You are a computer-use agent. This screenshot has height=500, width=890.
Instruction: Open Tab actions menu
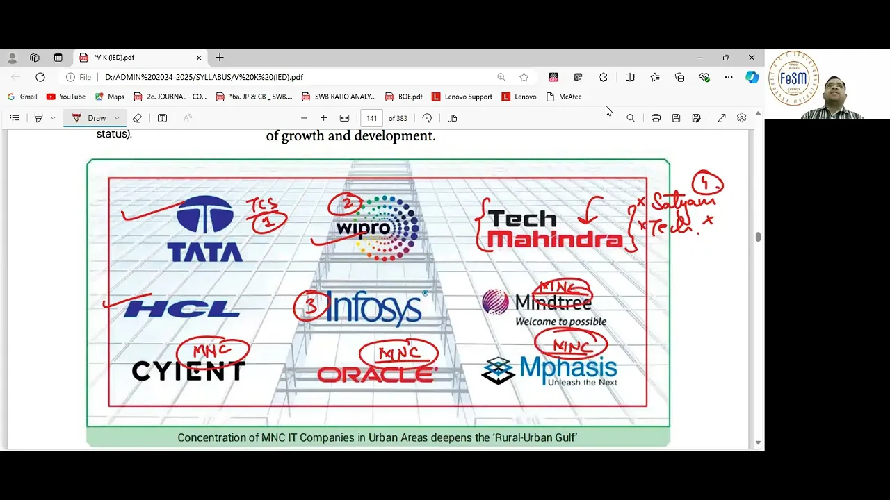pos(58,58)
